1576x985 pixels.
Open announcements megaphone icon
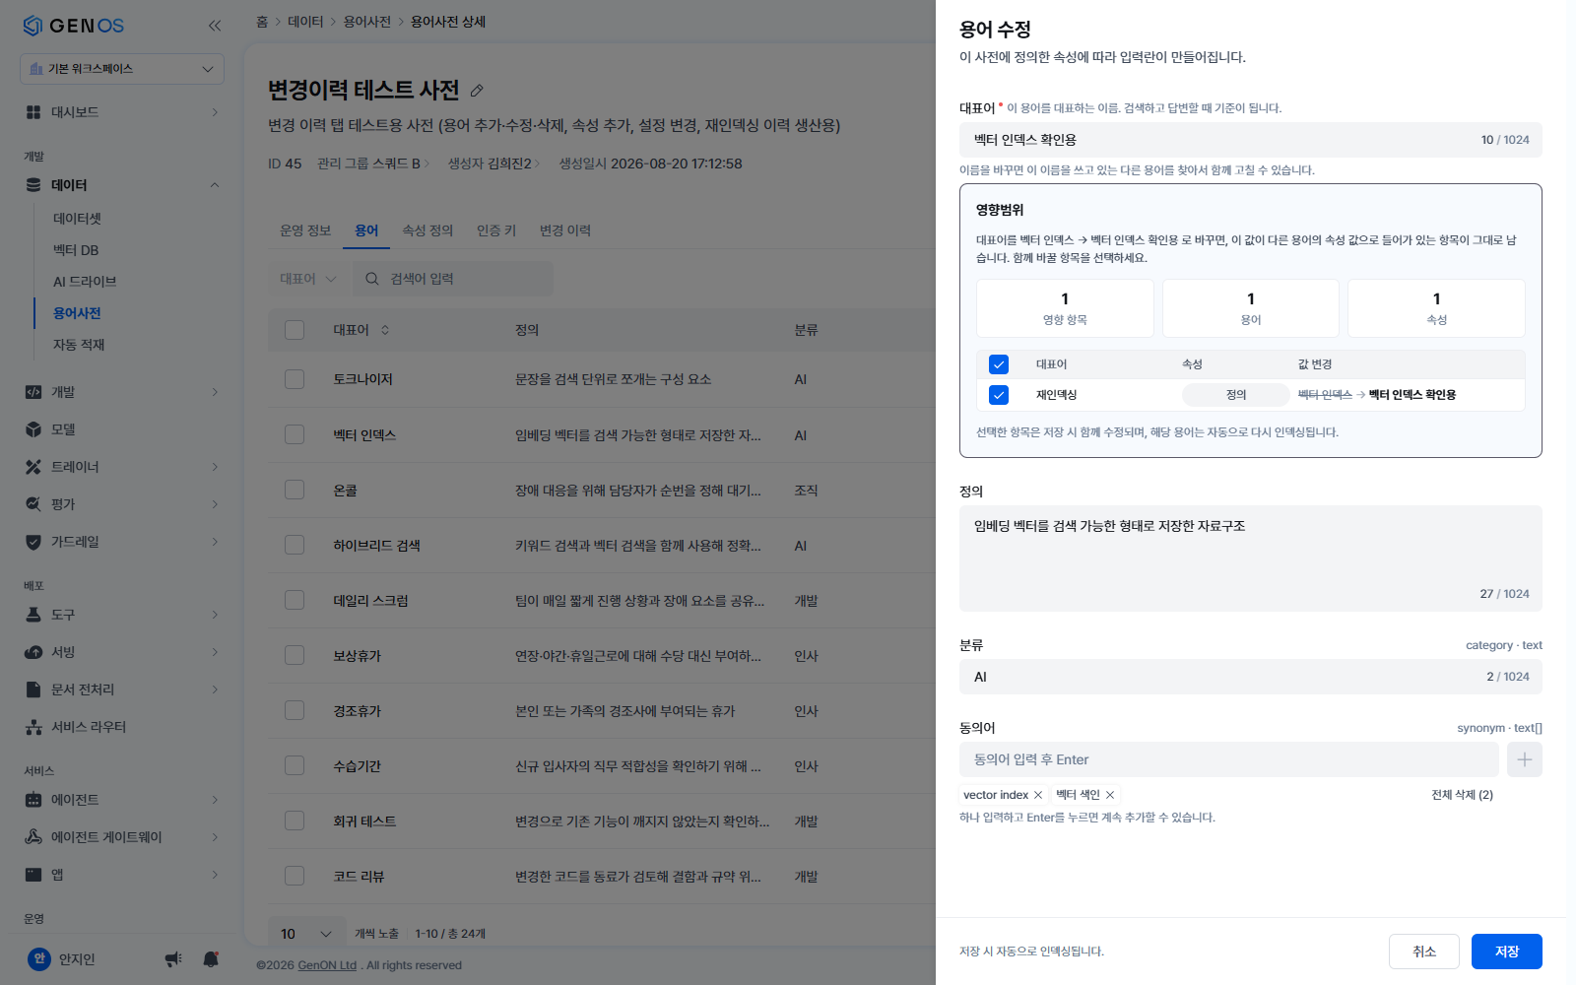coord(173,959)
